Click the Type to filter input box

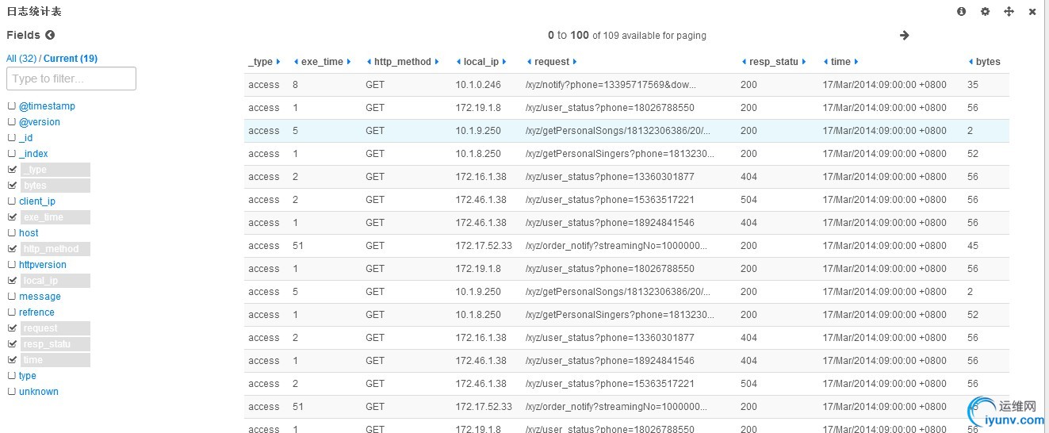click(71, 79)
